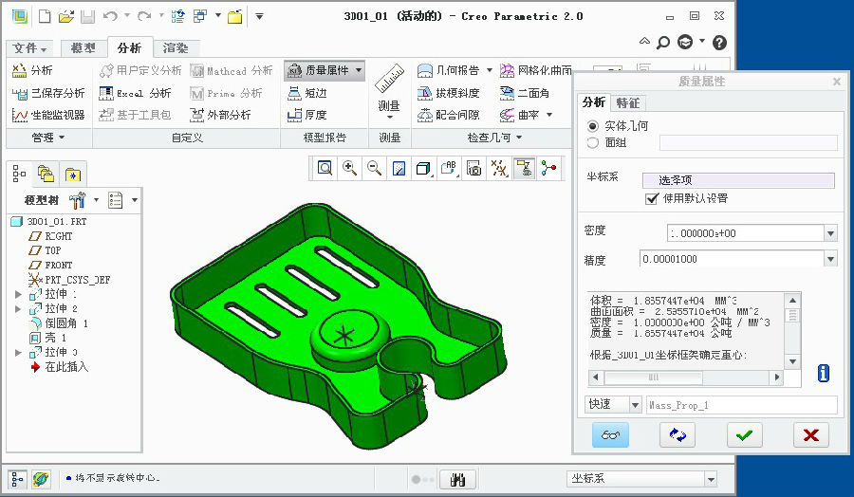Uncheck the 使用默认设置 checkbox
This screenshot has width=854, height=497.
coord(652,198)
